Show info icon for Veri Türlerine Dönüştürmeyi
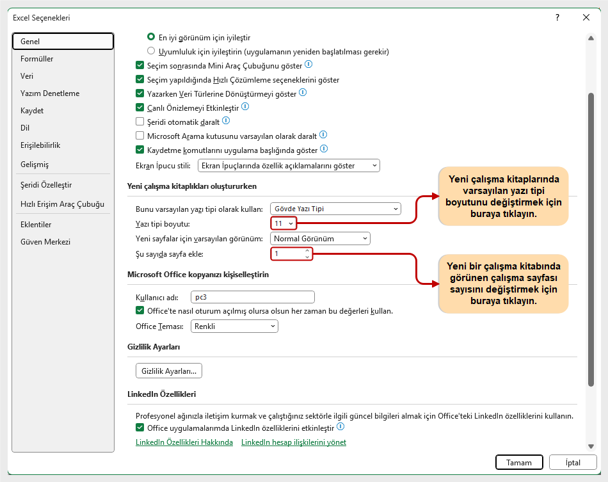This screenshot has width=608, height=482. click(x=303, y=93)
